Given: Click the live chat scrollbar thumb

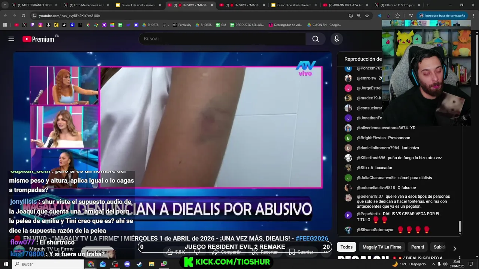Looking at the screenshot, I should (x=460, y=226).
